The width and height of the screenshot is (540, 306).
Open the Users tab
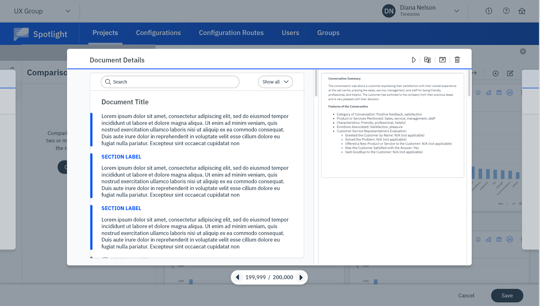pyautogui.click(x=291, y=33)
